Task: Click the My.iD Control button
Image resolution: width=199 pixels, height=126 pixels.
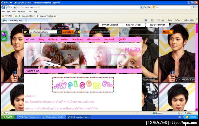Action: [110, 25]
